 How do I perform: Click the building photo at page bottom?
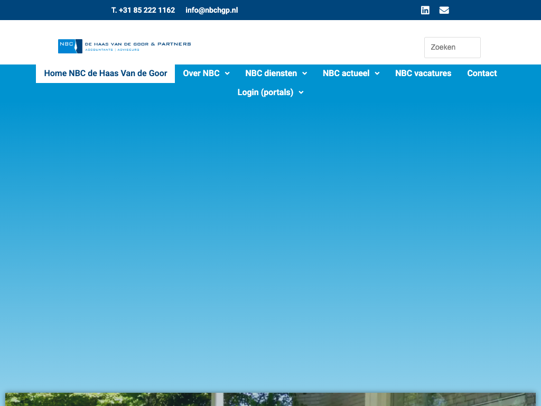coord(270,399)
